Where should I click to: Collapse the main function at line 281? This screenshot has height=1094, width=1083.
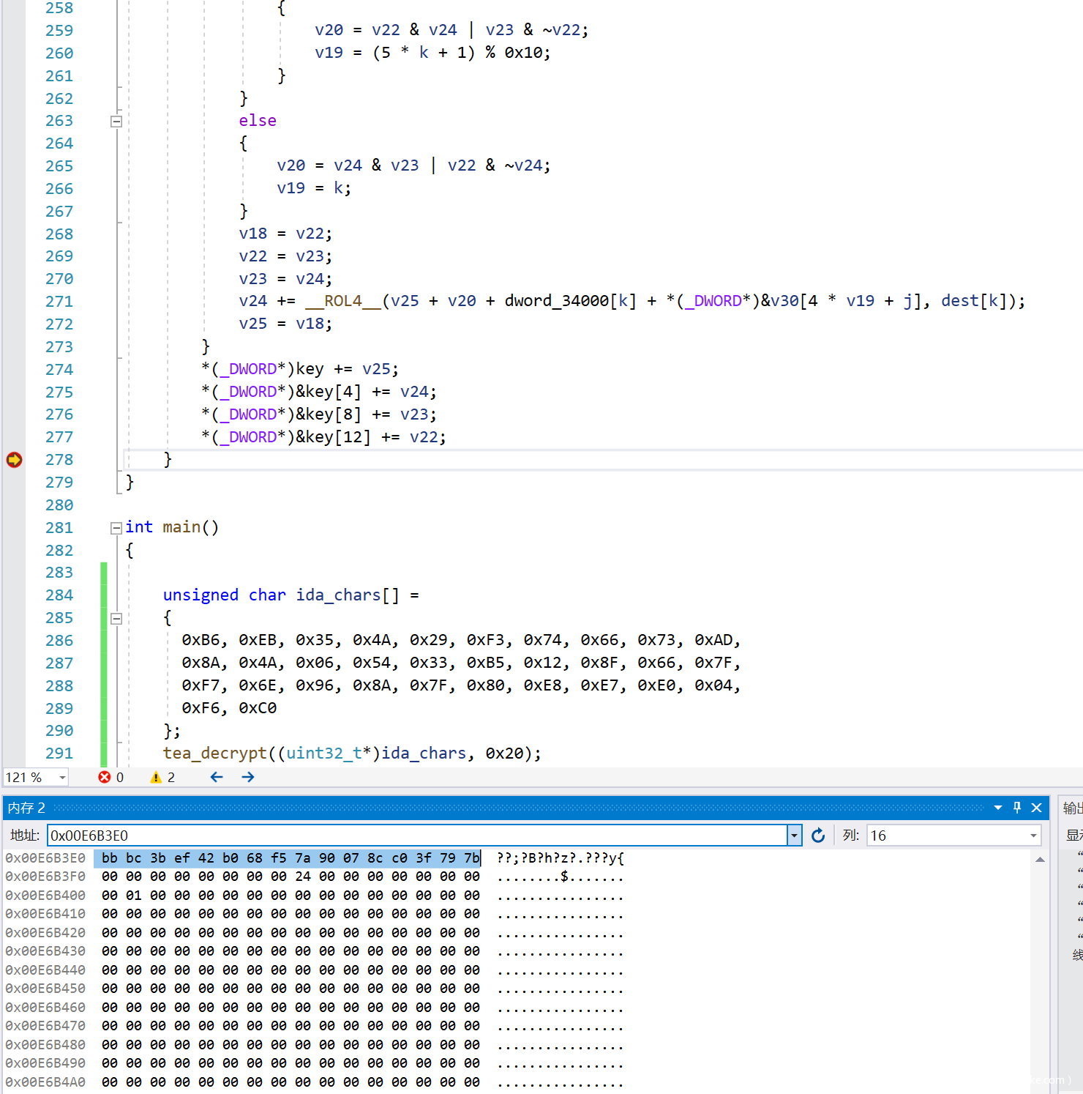click(x=116, y=528)
